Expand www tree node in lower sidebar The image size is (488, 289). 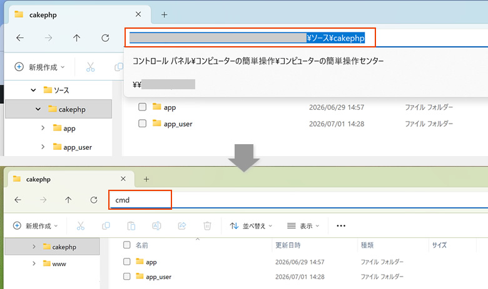coord(34,263)
